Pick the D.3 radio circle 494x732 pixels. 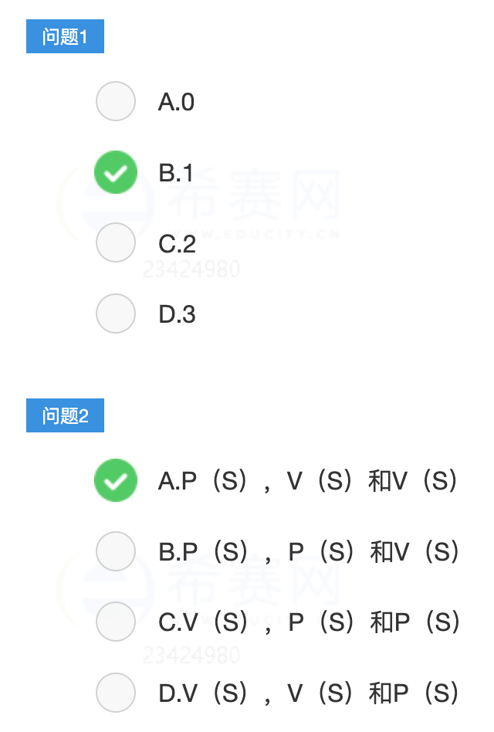click(116, 313)
